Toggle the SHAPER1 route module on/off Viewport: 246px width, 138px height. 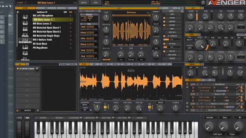pyautogui.click(x=164, y=21)
